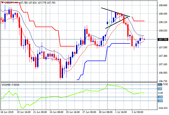Click the 28 Jun 08:00 time label
Image resolution: width=169 pixels, height=115 pixels.
(x=106, y=112)
